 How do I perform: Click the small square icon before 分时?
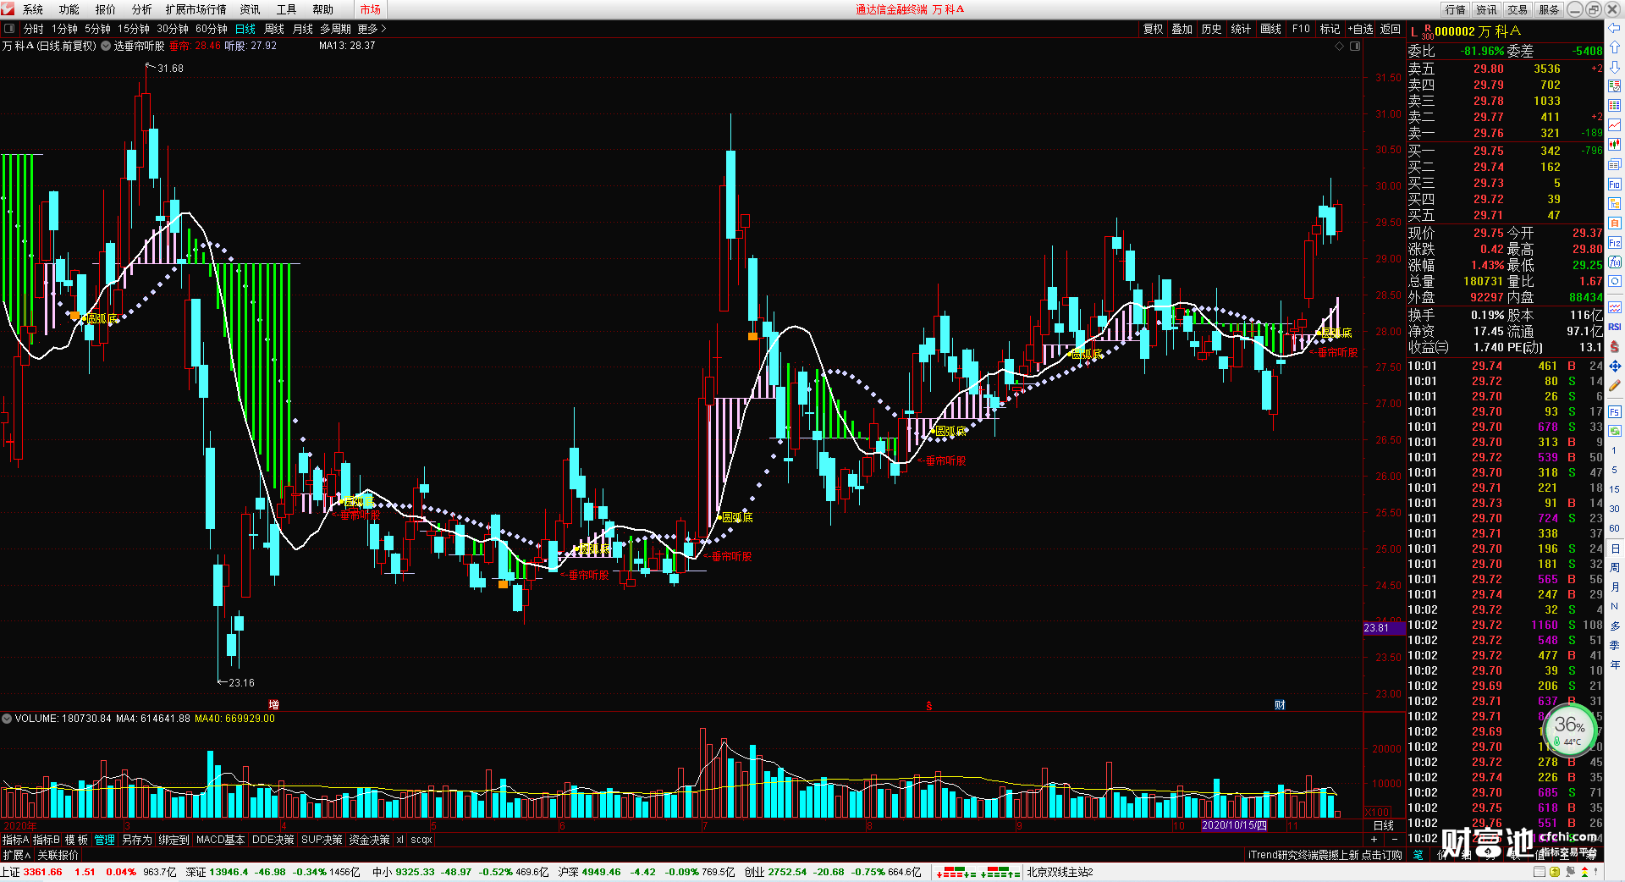9,29
